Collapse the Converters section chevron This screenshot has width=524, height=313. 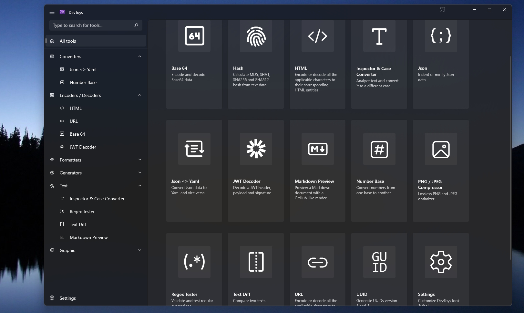coord(140,57)
